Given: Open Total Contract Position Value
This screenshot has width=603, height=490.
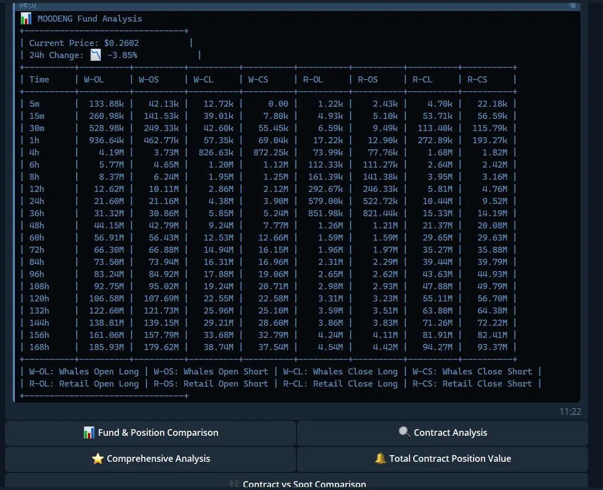Looking at the screenshot, I should [x=443, y=458].
